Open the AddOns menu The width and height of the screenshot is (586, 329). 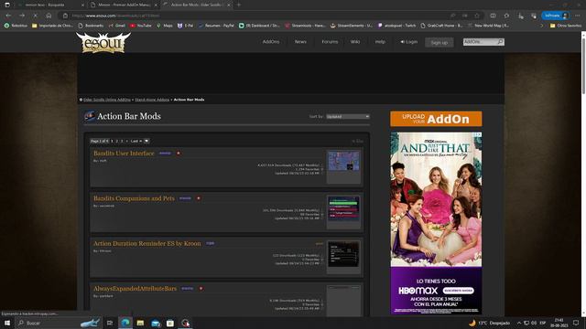[271, 42]
